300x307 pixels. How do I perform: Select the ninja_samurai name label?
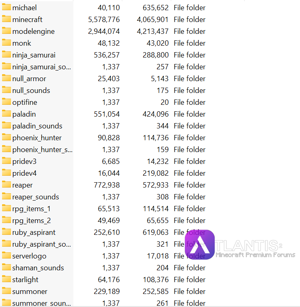(34, 55)
